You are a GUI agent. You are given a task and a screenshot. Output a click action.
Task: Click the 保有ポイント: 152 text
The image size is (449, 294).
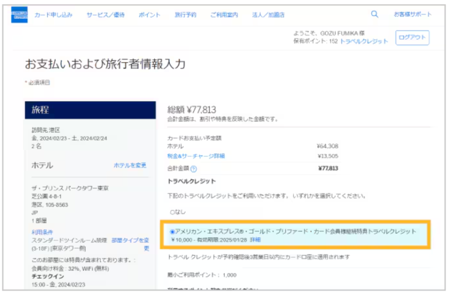point(315,41)
